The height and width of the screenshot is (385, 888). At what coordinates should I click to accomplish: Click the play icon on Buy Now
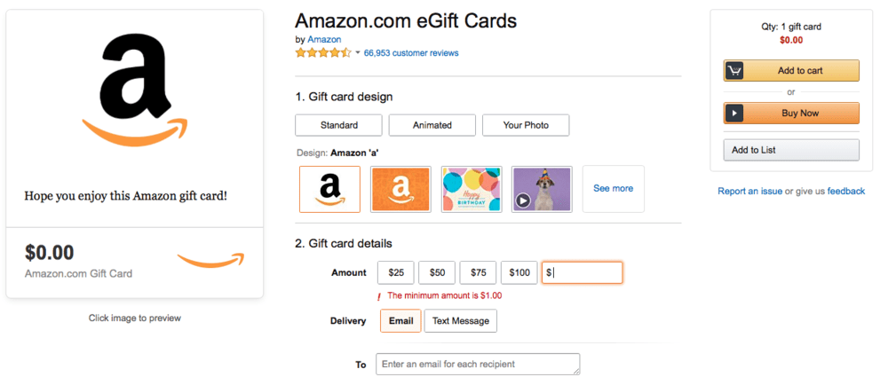(734, 113)
